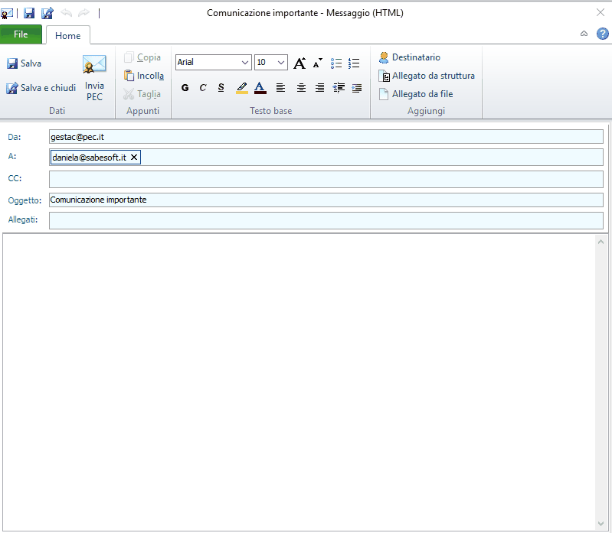
Task: Toggle underline with S button
Action: click(x=221, y=88)
